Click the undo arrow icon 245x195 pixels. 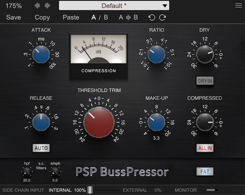[152, 18]
